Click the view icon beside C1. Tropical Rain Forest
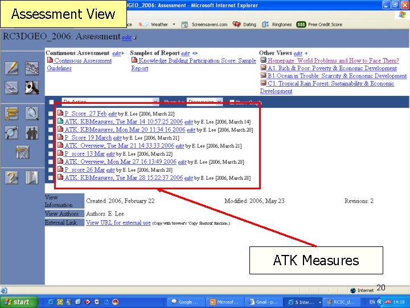This screenshot has height=308, width=410. [x=263, y=83]
